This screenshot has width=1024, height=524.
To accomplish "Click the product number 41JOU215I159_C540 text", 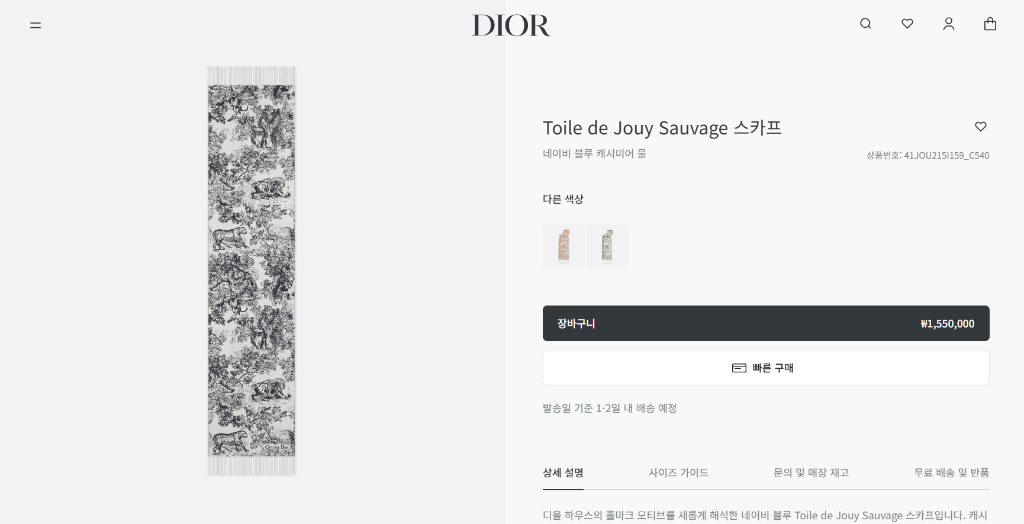I will click(946, 156).
